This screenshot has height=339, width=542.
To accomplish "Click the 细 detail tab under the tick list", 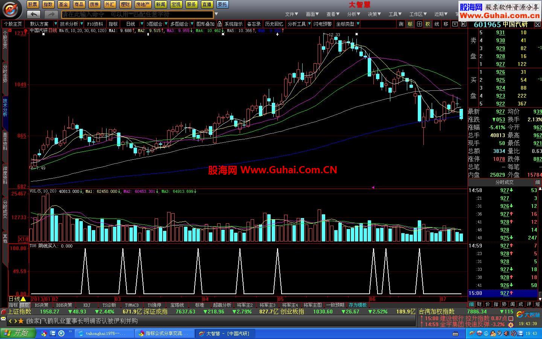I will (471, 304).
